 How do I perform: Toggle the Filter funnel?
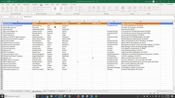[76, 9]
